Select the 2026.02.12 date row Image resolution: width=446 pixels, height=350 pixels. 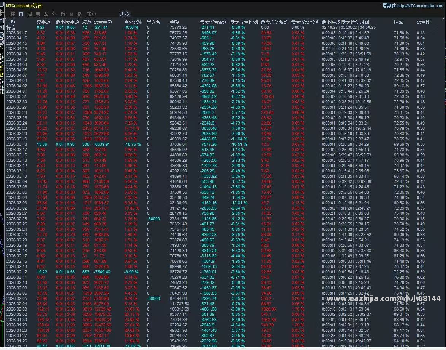click(x=16, y=272)
